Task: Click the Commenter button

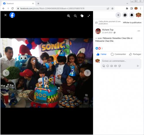Action: [118, 54]
